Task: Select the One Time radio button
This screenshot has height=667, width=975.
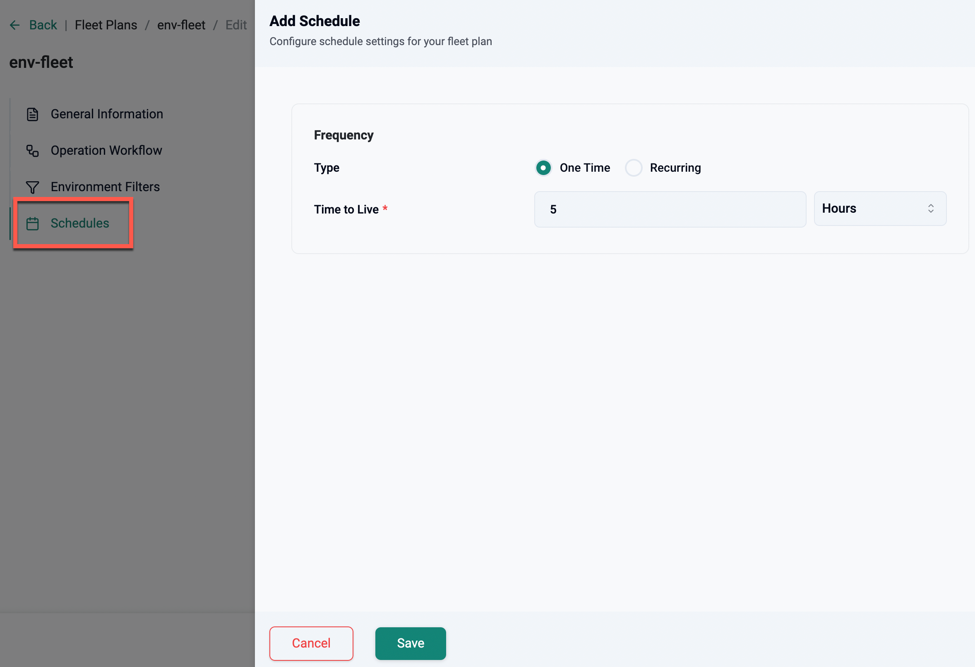Action: [x=543, y=168]
